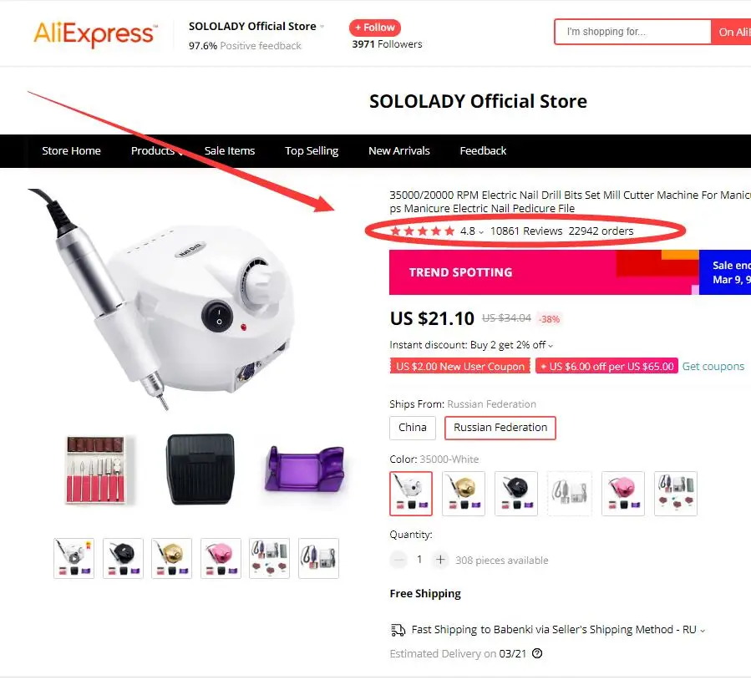Screen dimensions: 751x680
Task: Expand the 4.8 rating breakdown
Action: click(x=481, y=231)
